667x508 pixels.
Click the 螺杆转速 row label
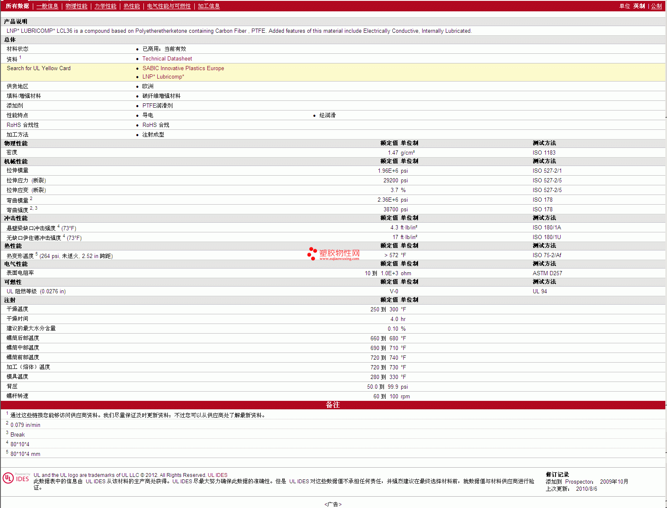(17, 396)
